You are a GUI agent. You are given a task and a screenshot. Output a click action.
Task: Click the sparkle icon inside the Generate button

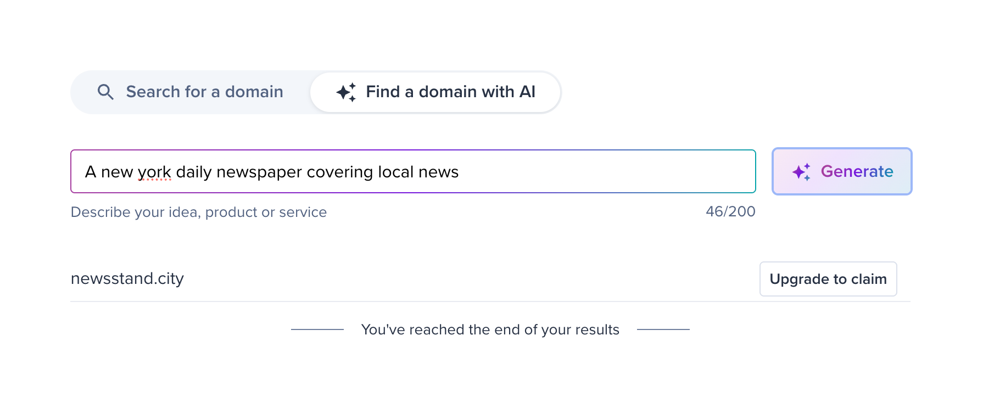point(801,171)
